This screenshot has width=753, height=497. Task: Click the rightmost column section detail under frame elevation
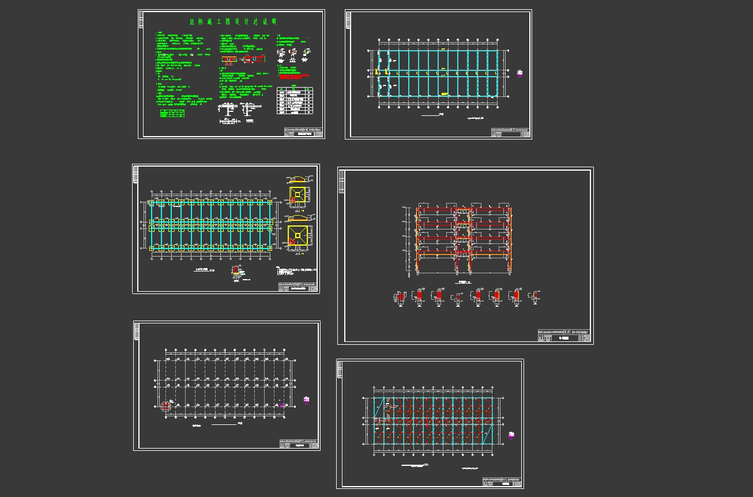535,296
